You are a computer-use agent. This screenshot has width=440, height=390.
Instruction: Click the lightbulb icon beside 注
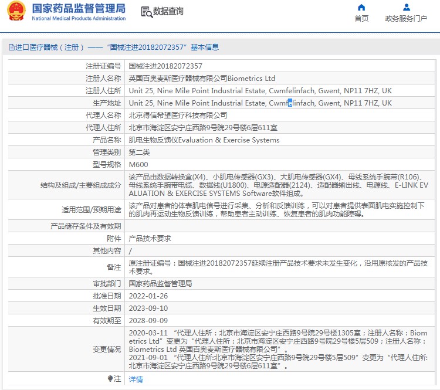coord(110,379)
